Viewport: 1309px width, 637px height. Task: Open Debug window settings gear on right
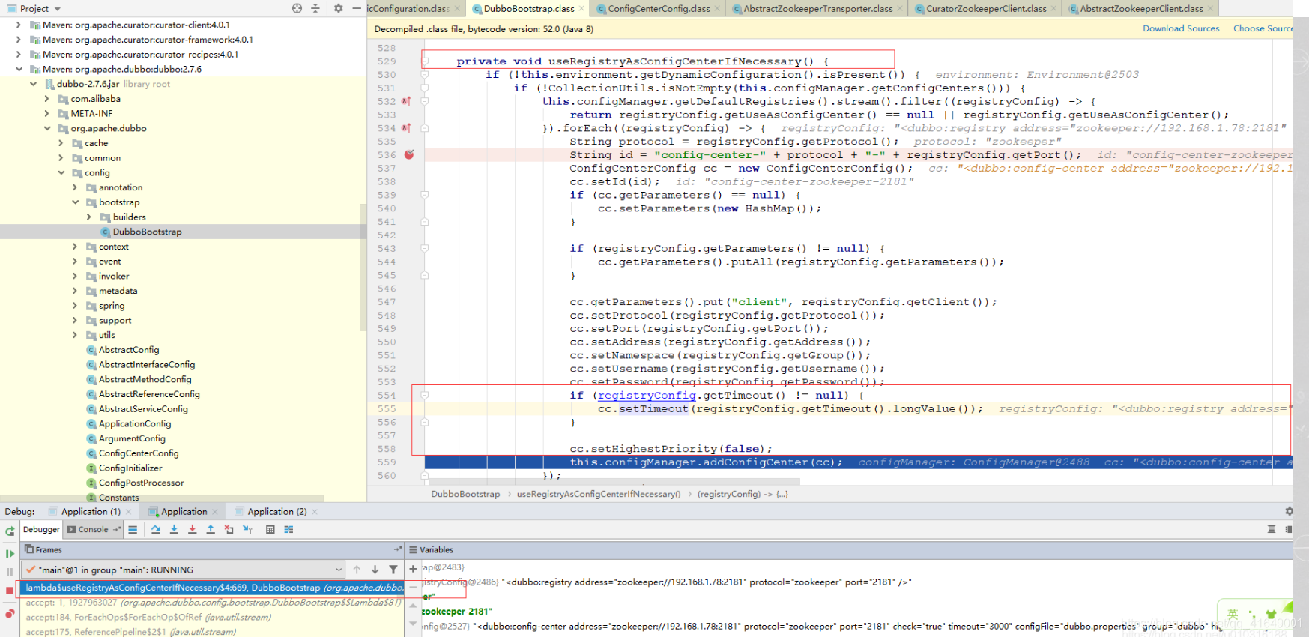pos(1289,511)
